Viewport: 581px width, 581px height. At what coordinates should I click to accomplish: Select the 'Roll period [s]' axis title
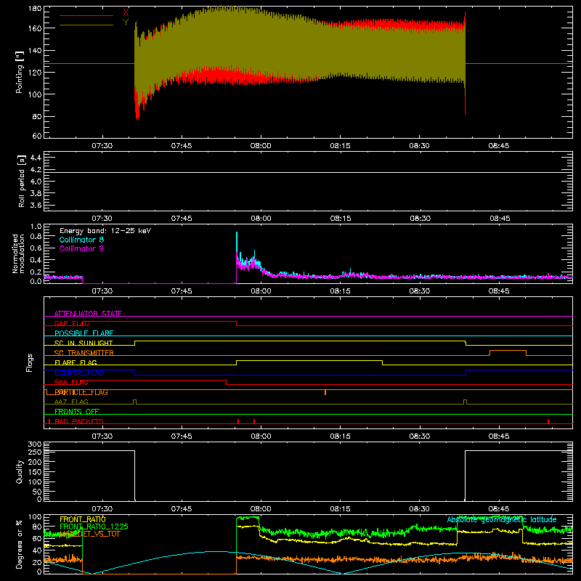(x=22, y=181)
